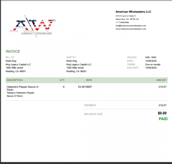This screenshot has width=172, height=164.
Task: Click 'King Legacy Capital LLC' under Ship To
Action: 79,64
